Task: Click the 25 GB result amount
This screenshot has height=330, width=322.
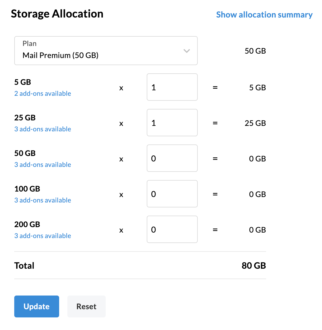Action: coord(255,123)
